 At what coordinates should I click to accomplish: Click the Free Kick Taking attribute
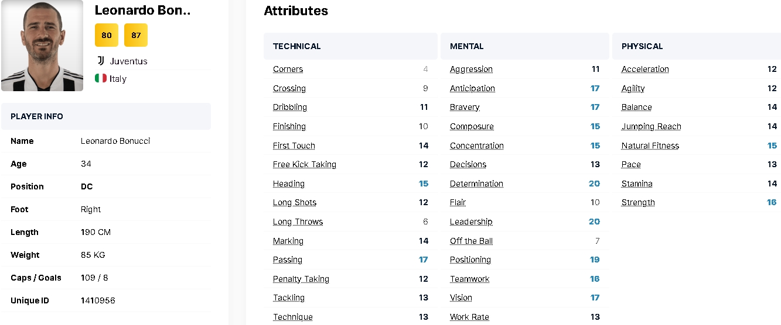304,164
